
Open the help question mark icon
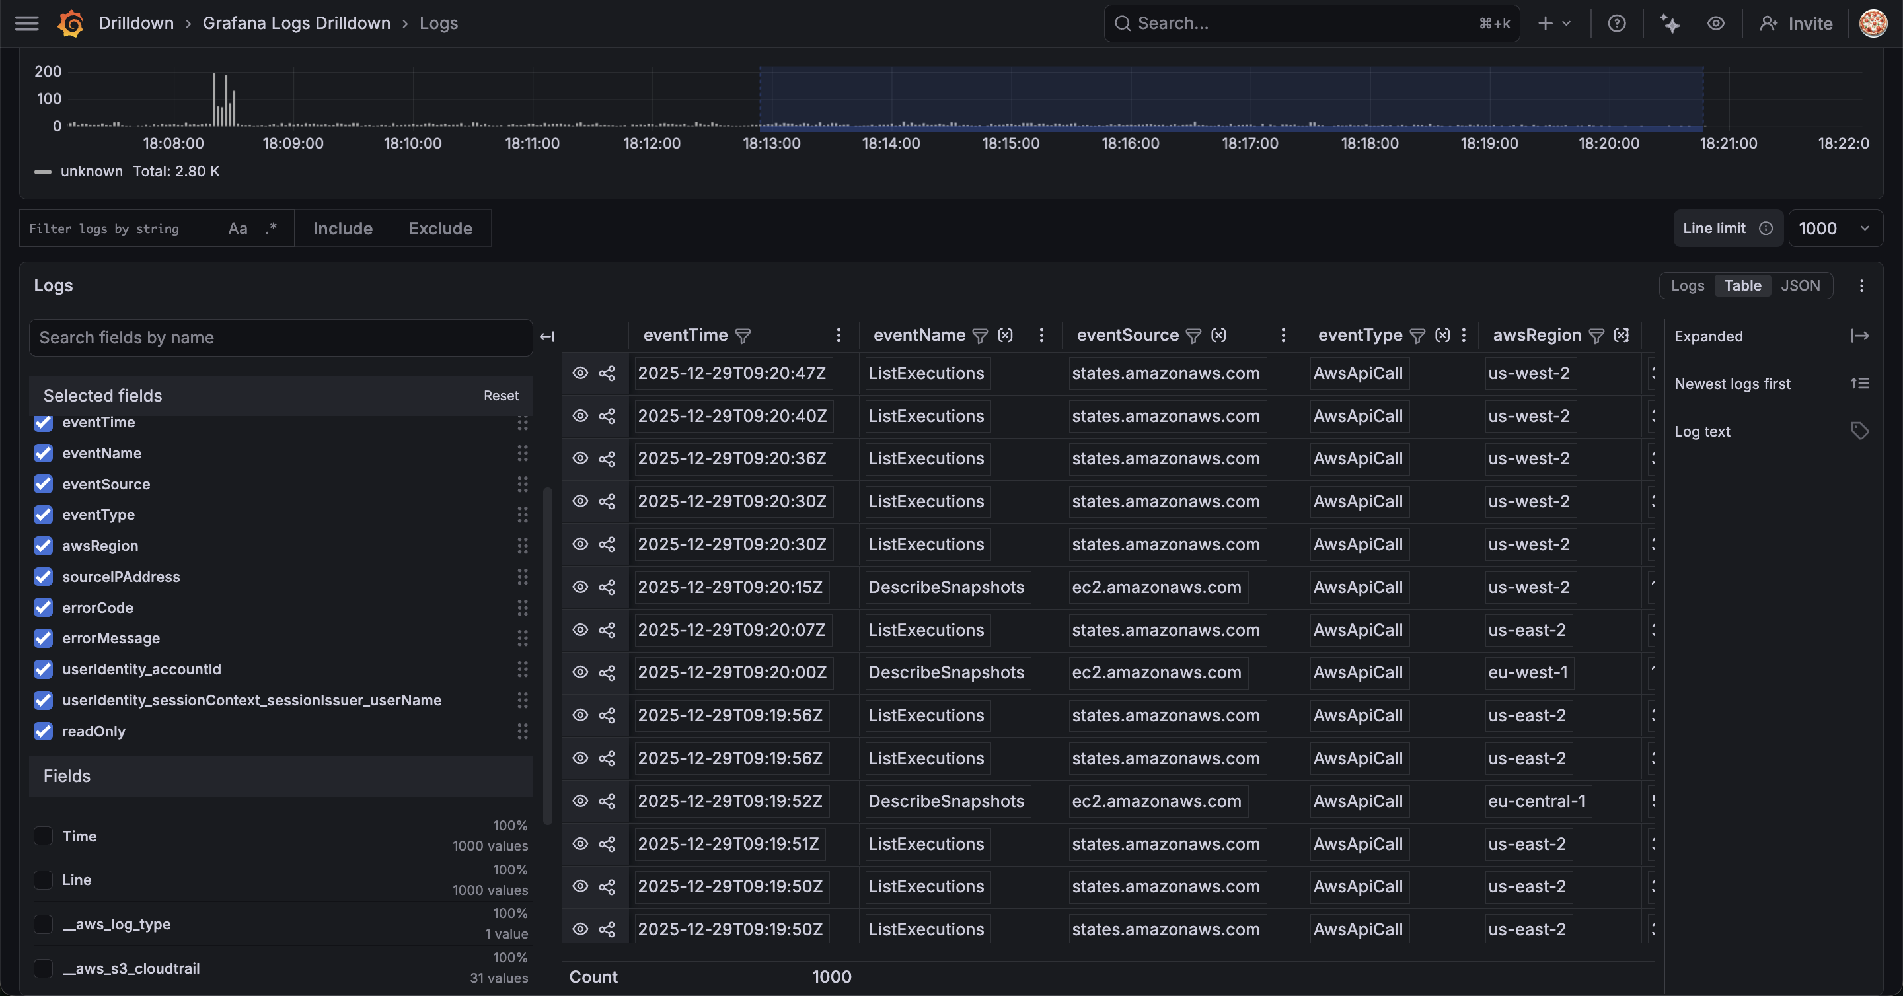pos(1616,24)
